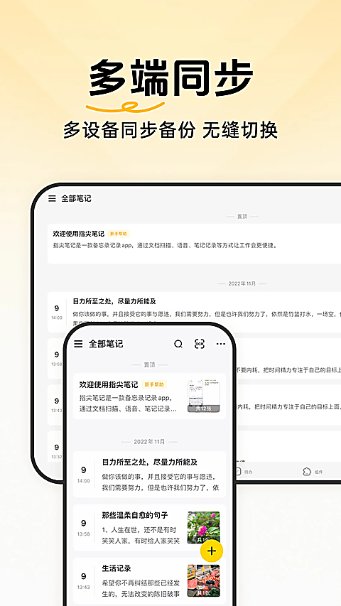Open the three-dot more options menu

click(x=221, y=344)
